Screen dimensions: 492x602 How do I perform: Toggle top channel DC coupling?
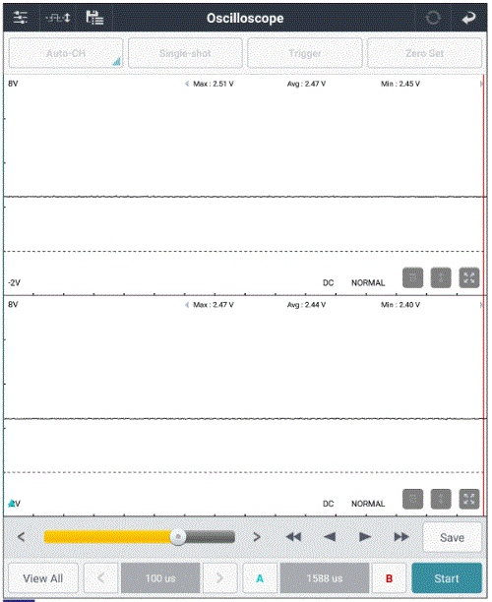[328, 283]
